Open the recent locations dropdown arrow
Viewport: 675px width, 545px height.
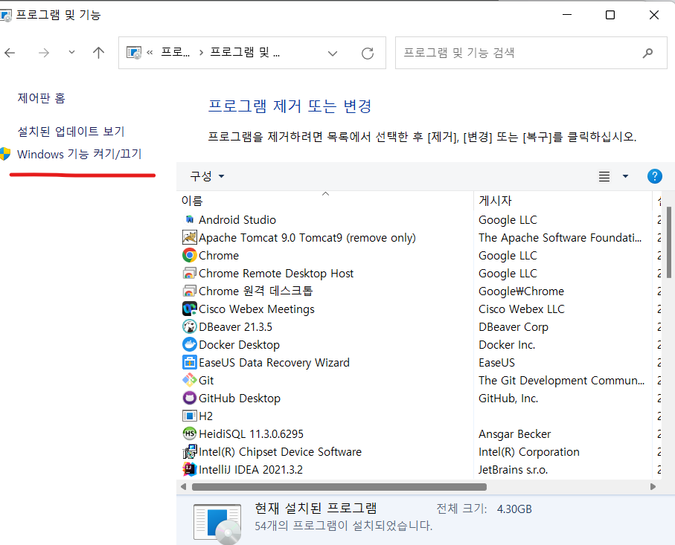72,53
